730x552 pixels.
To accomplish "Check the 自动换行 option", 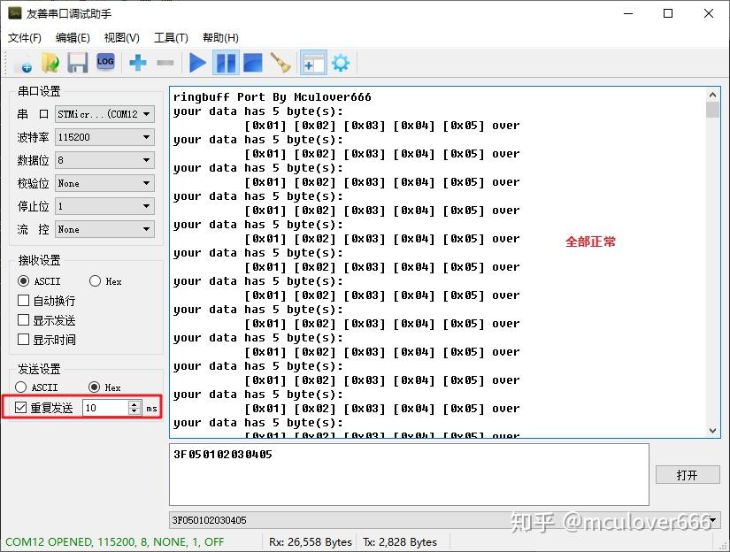I will [22, 299].
